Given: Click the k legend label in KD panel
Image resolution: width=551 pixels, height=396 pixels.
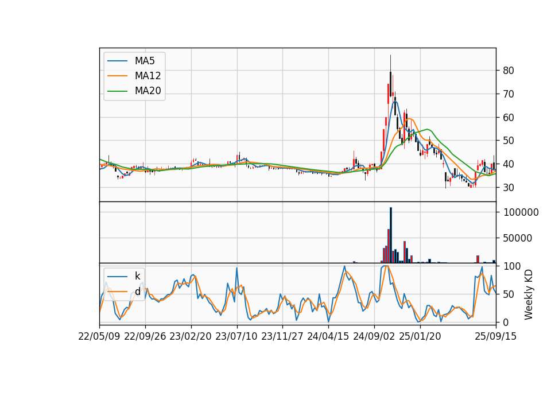Looking at the screenshot, I should 137,276.
